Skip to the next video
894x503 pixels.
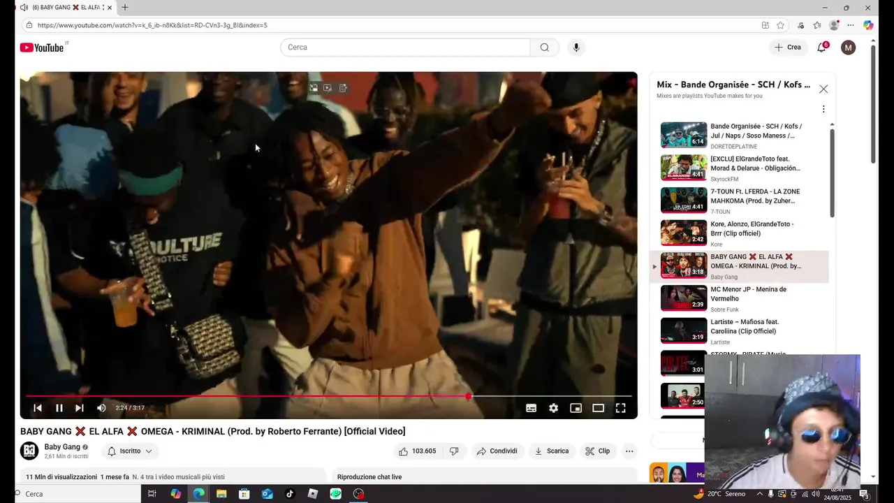pyautogui.click(x=80, y=408)
